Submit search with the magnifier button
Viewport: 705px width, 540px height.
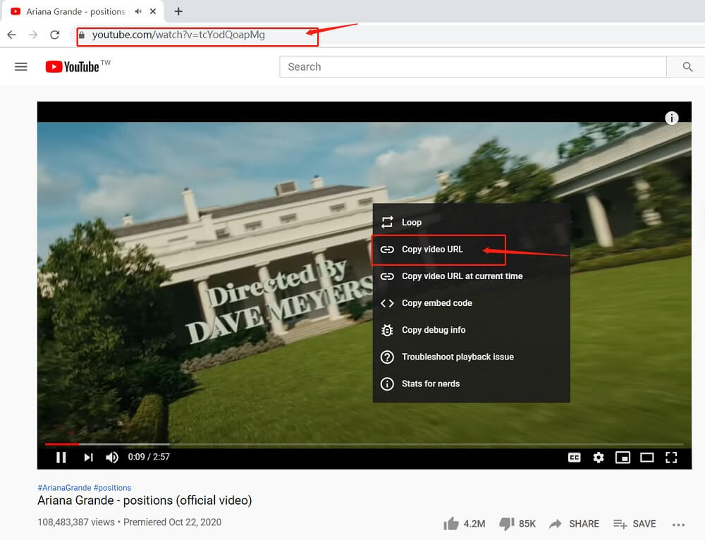point(687,66)
